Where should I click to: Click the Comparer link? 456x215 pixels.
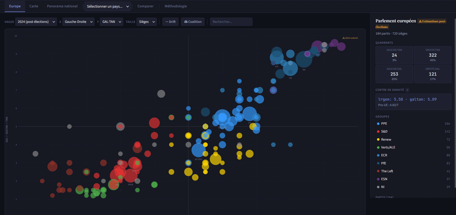(x=145, y=6)
